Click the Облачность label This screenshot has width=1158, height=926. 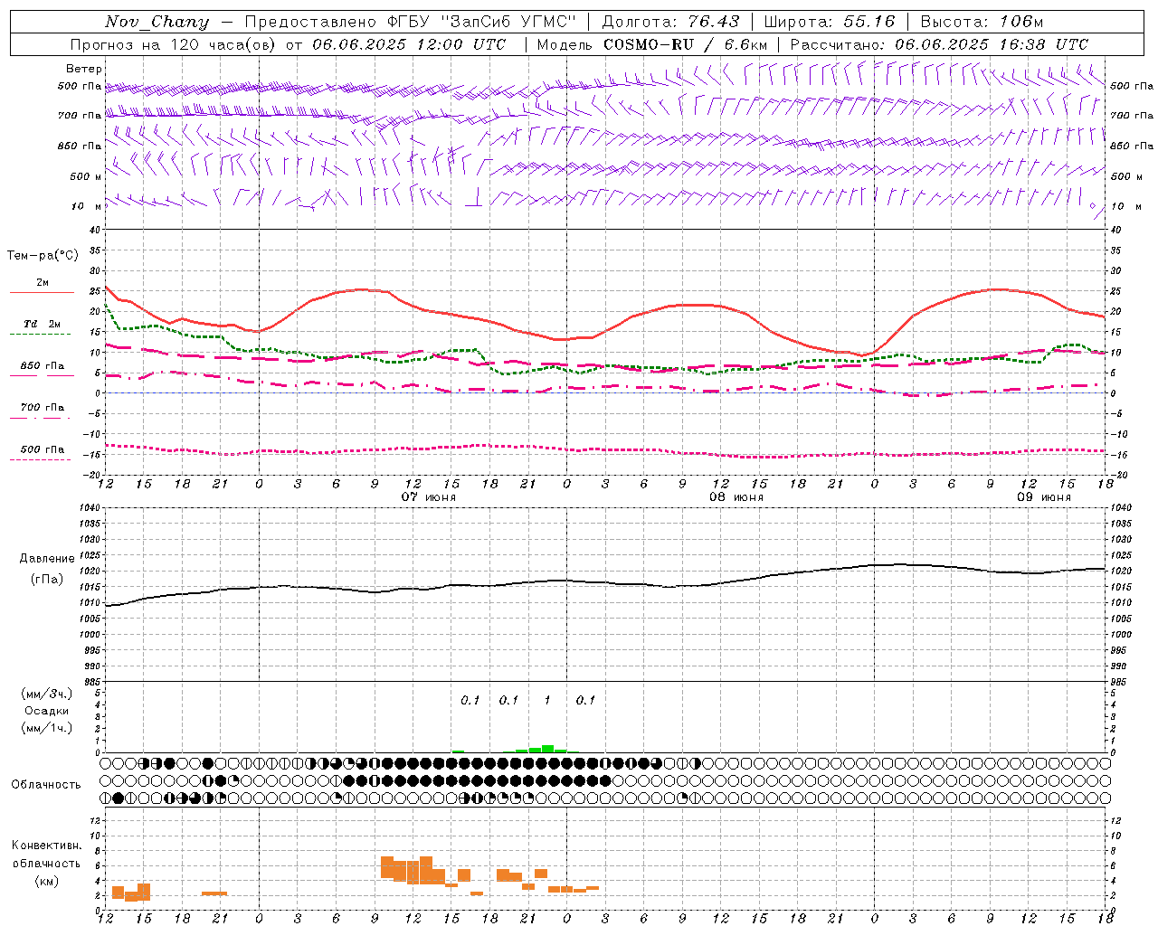click(x=46, y=785)
